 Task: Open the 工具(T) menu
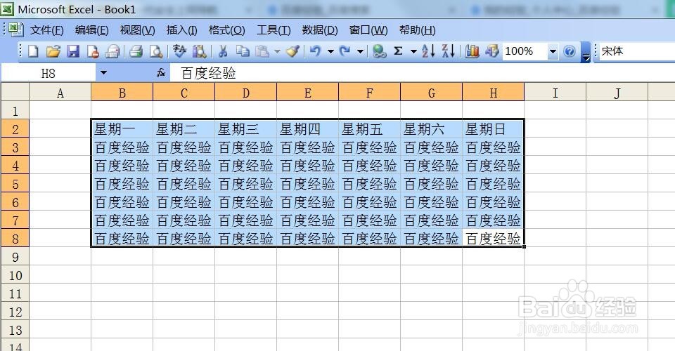(274, 30)
